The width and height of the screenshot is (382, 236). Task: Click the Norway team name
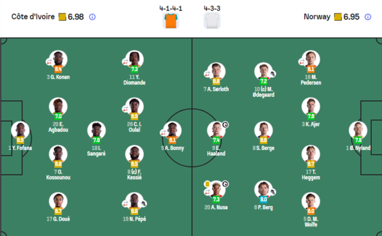(x=317, y=17)
